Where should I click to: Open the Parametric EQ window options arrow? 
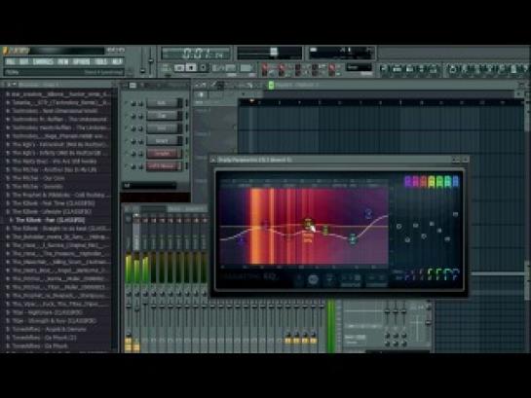[213, 160]
